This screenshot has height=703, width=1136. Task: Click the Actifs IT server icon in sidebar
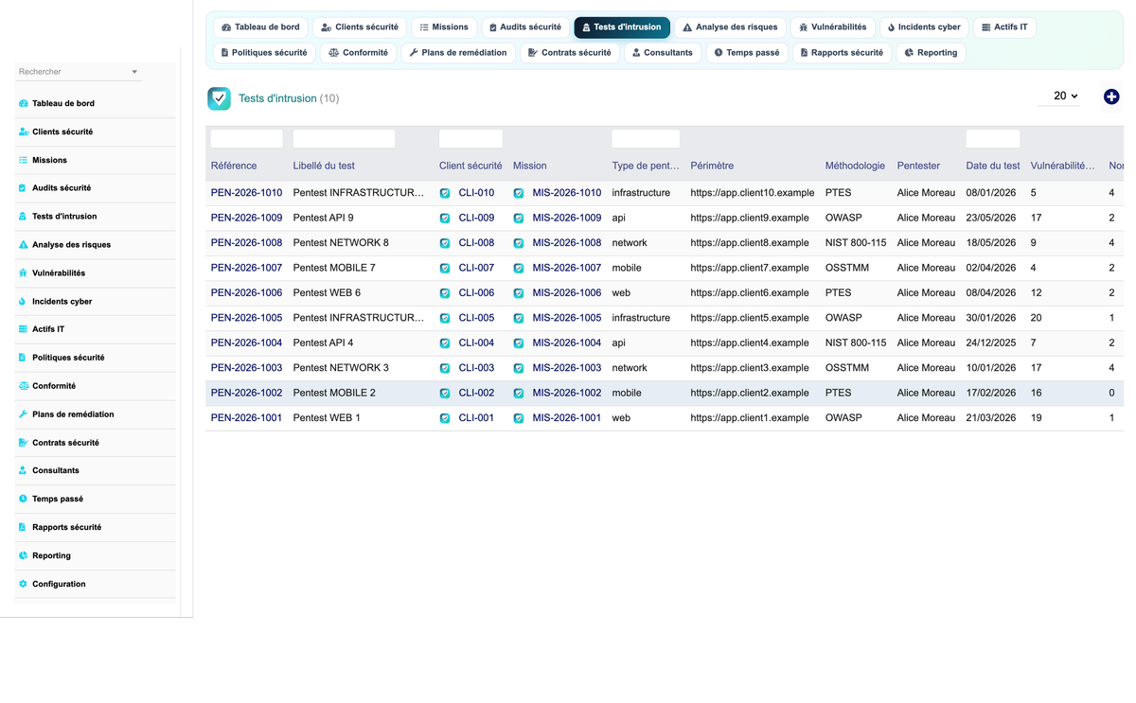pos(23,329)
